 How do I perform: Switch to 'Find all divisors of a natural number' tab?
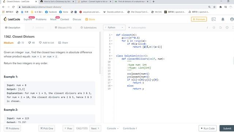tap(132, 1)
